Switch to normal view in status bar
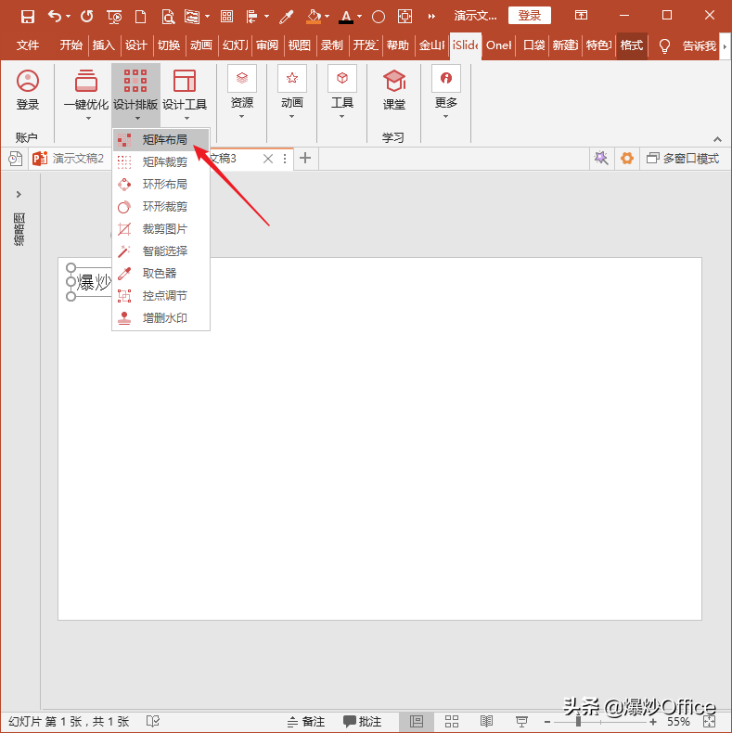The image size is (732, 733). tap(417, 721)
